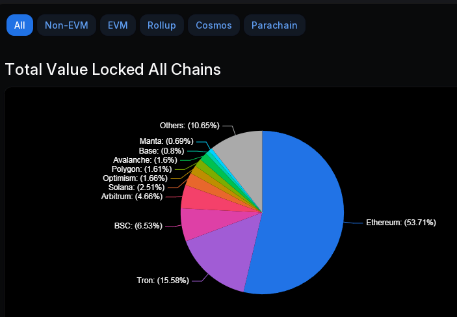Click the Ethereum (53.71%) label
Screen dimensions: 457x317
[x=401, y=223]
